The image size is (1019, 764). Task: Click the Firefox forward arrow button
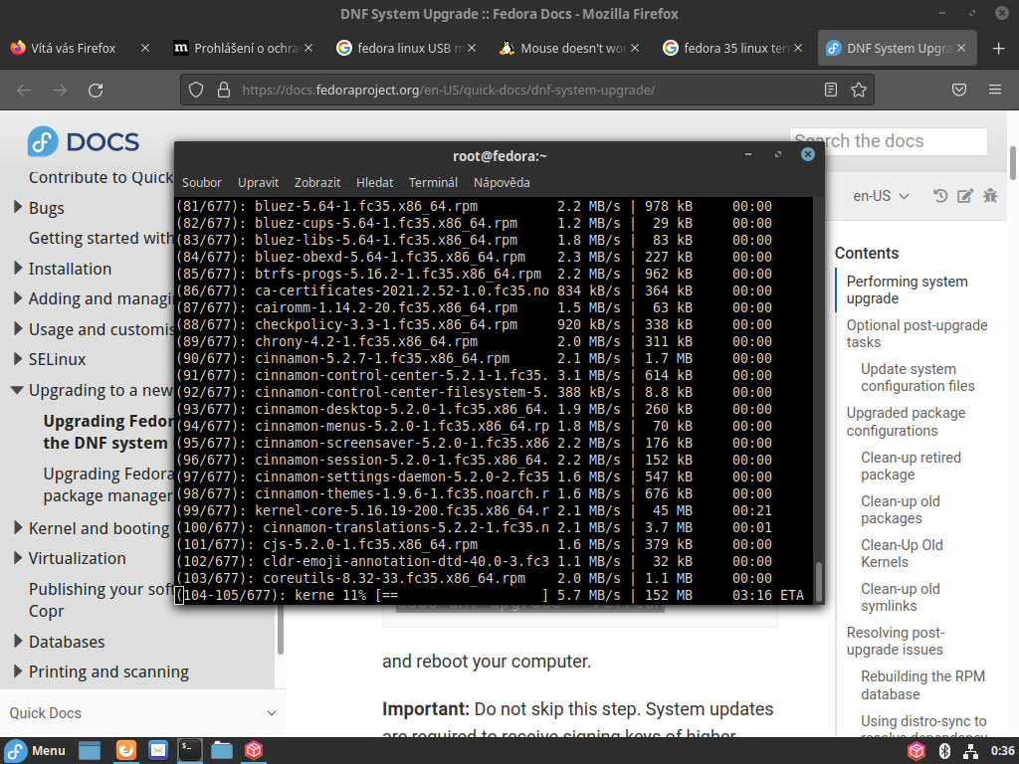coord(60,91)
